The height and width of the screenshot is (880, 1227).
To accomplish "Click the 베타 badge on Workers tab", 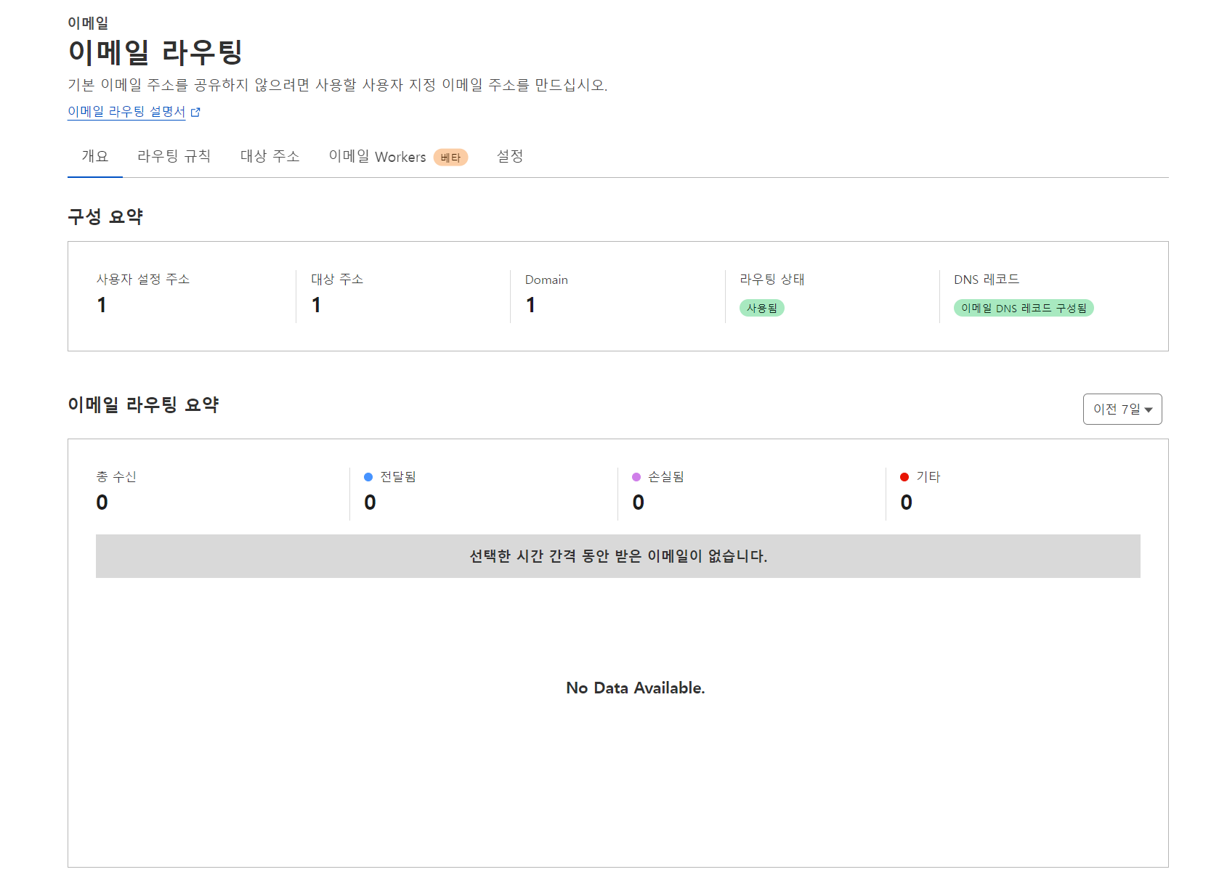I will click(x=450, y=158).
